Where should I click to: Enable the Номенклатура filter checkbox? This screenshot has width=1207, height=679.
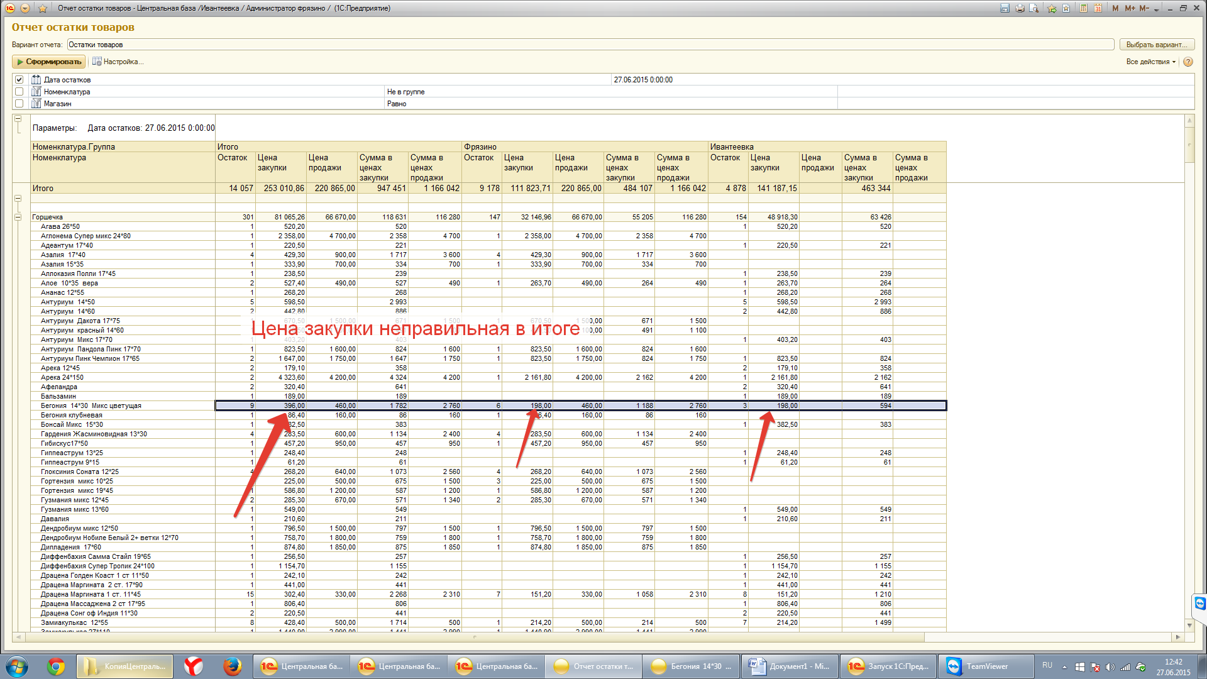19,92
